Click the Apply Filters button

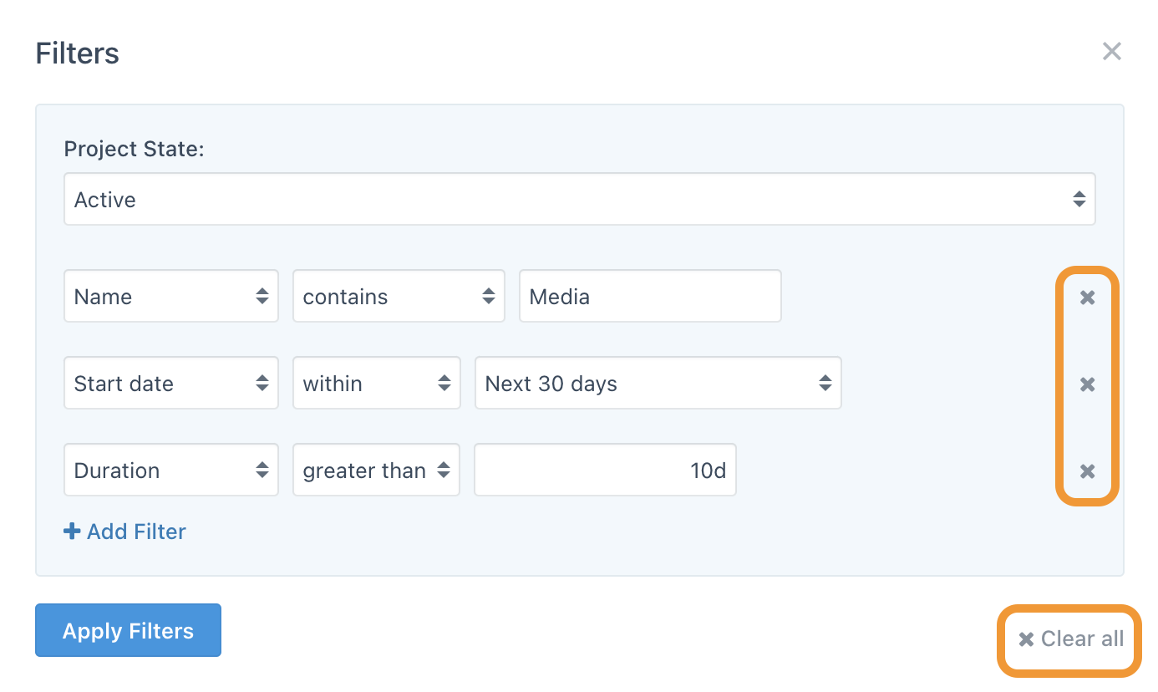click(x=128, y=630)
